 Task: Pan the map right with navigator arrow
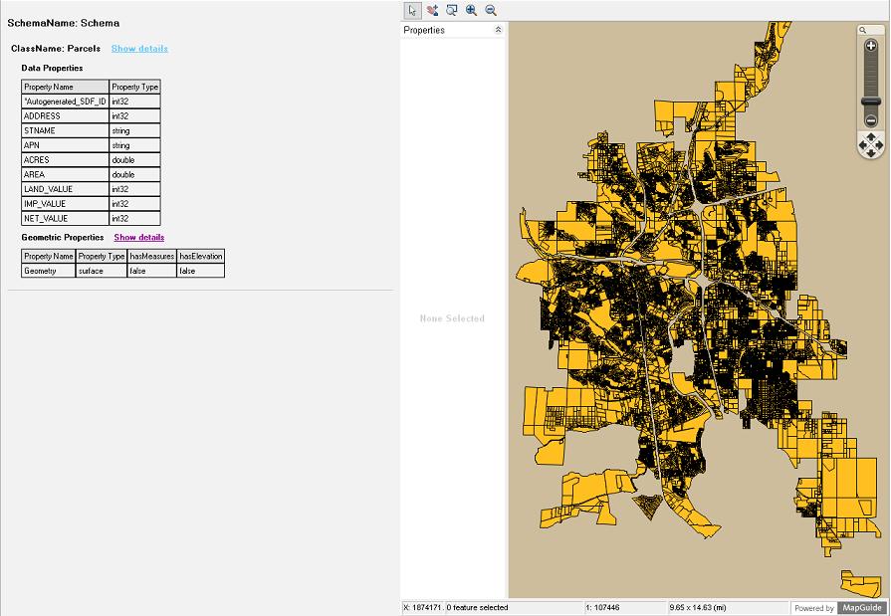coord(880,147)
